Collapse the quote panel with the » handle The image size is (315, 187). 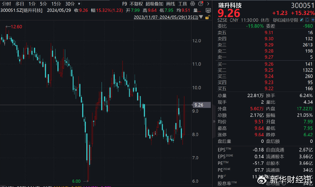pyautogui.click(x=214, y=121)
